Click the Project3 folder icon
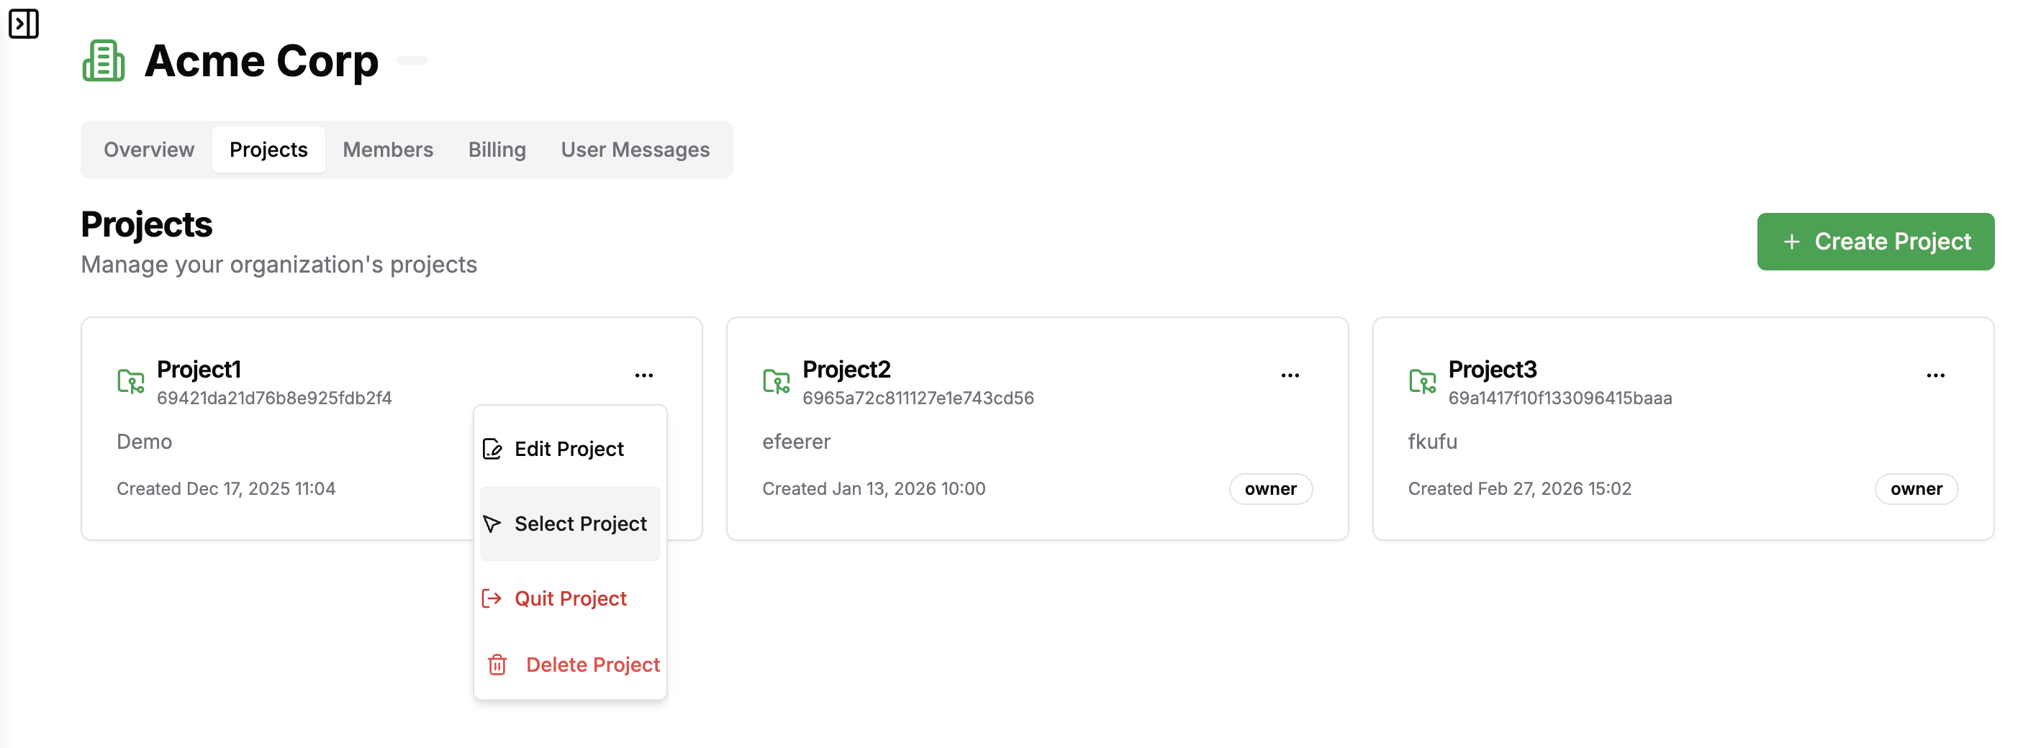Image resolution: width=2028 pixels, height=748 pixels. point(1422,381)
